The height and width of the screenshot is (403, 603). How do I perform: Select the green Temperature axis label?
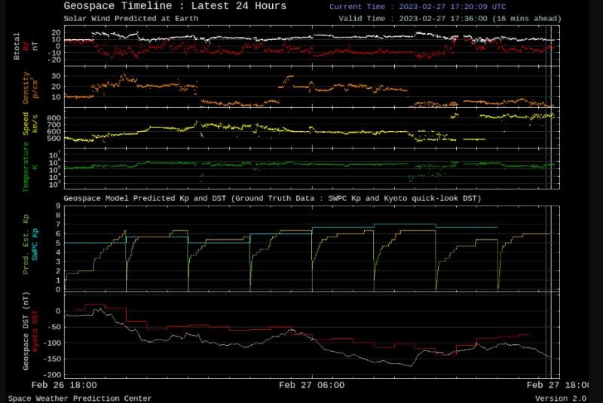click(26, 169)
